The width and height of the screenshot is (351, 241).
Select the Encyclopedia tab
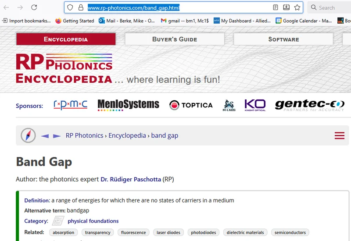(66, 39)
